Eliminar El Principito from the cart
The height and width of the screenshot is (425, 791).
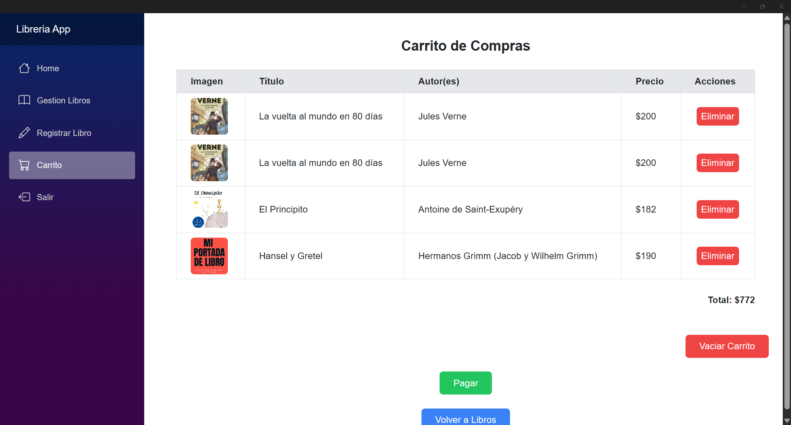718,210
